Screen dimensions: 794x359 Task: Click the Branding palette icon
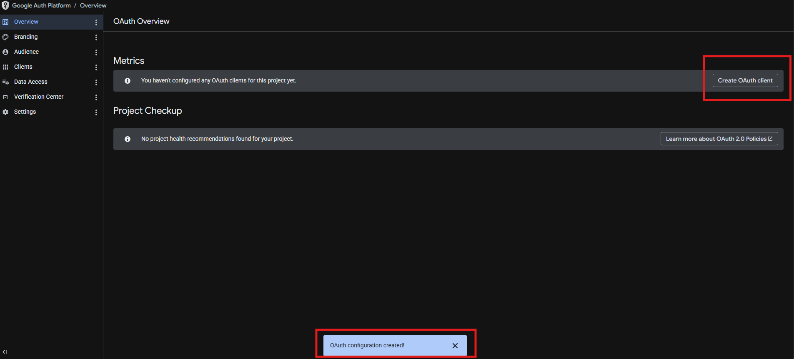pos(5,37)
